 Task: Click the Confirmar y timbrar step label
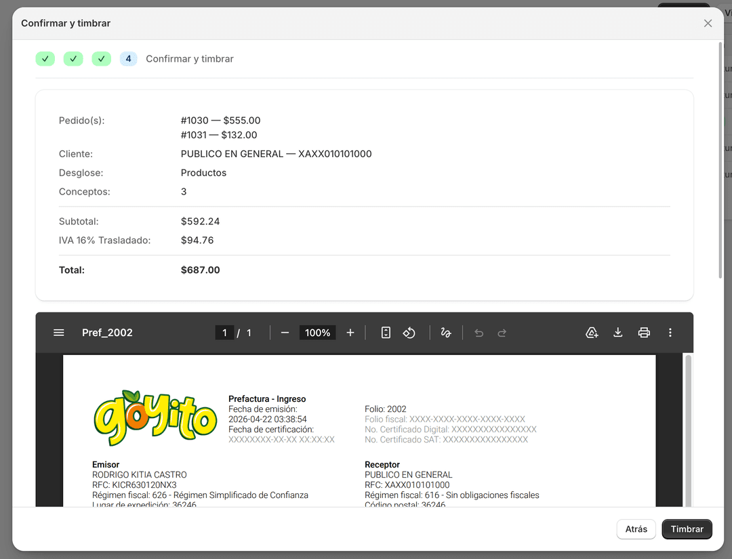click(190, 59)
